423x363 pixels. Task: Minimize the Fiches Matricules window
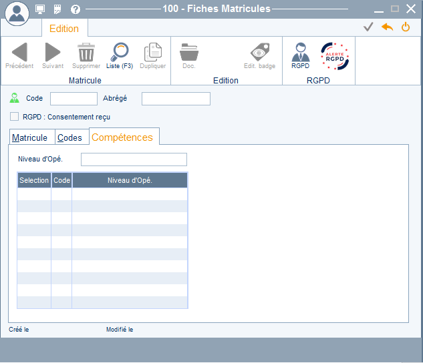[379, 10]
